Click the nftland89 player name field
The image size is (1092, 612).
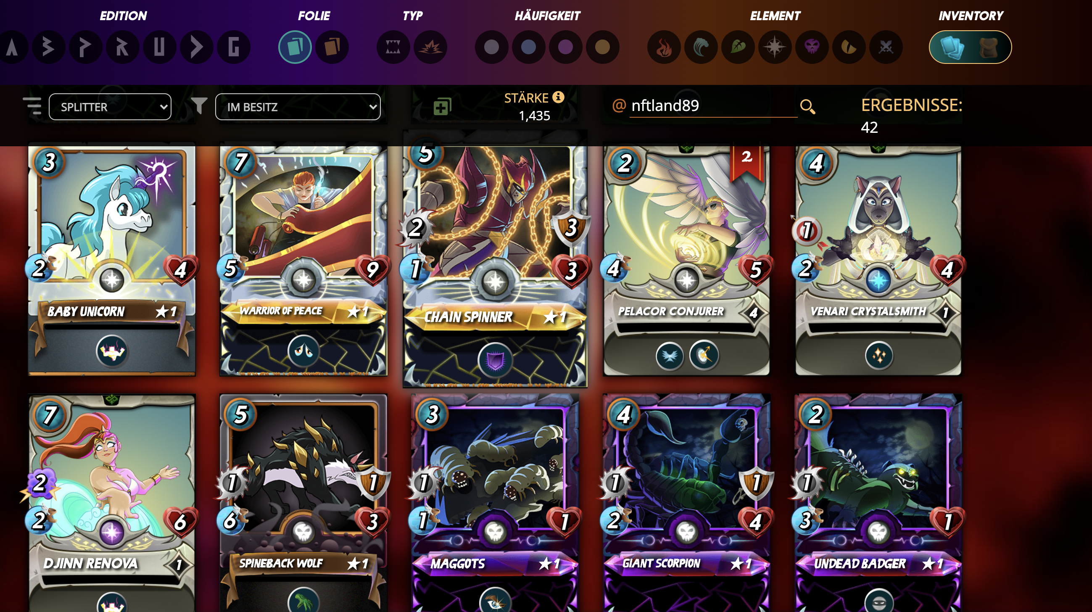point(713,106)
